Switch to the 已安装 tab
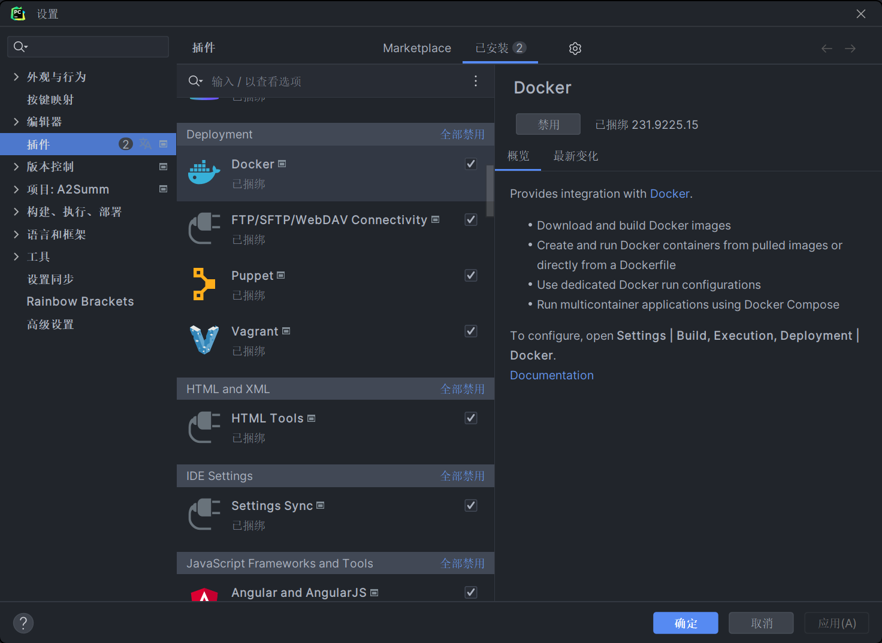The height and width of the screenshot is (643, 882). [x=500, y=48]
